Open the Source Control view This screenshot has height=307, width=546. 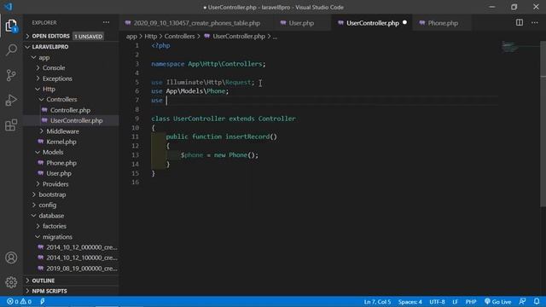coord(11,75)
